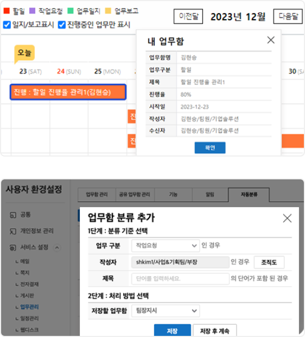Screen dimensions: 305x337
Task: Click the 제목 value 할일 진행율 관리1
Action: (x=202, y=82)
